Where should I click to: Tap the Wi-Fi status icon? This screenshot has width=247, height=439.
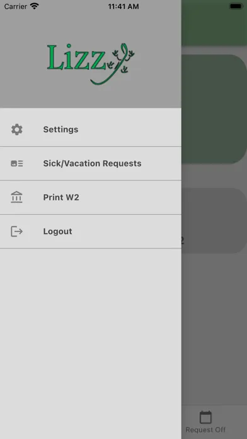(35, 6)
